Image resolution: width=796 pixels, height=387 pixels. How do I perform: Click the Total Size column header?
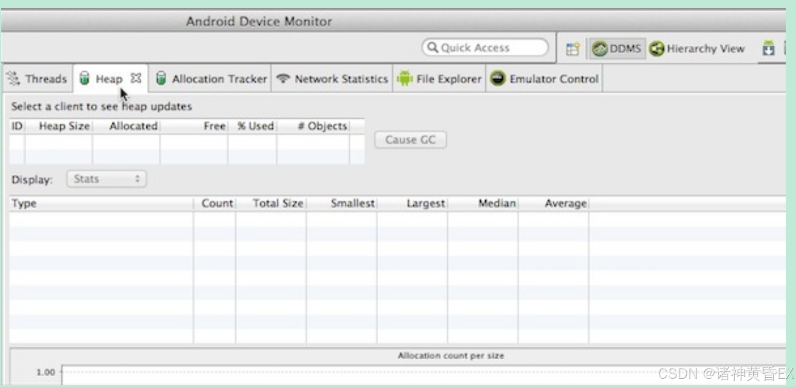271,204
